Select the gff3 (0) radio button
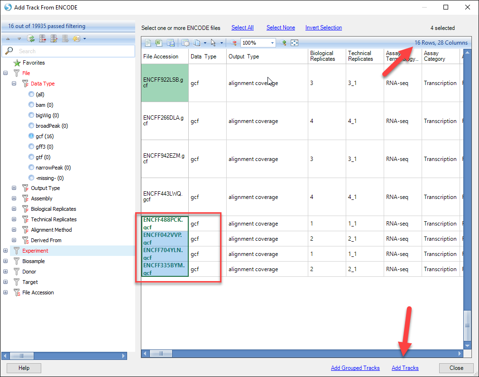The height and width of the screenshot is (377, 479). coord(31,146)
